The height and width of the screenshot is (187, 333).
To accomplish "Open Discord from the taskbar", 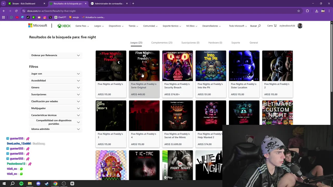I will [38, 184].
